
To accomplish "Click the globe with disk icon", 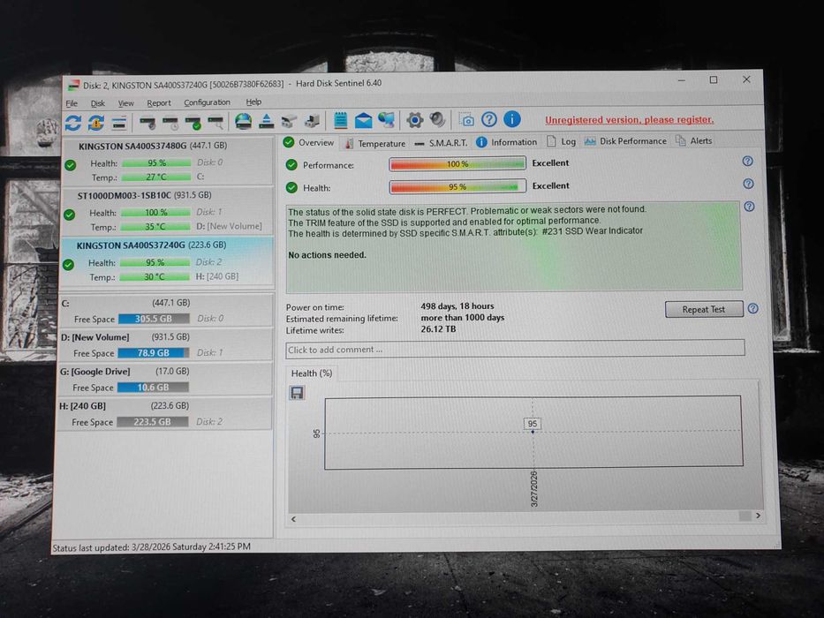I will [x=243, y=122].
